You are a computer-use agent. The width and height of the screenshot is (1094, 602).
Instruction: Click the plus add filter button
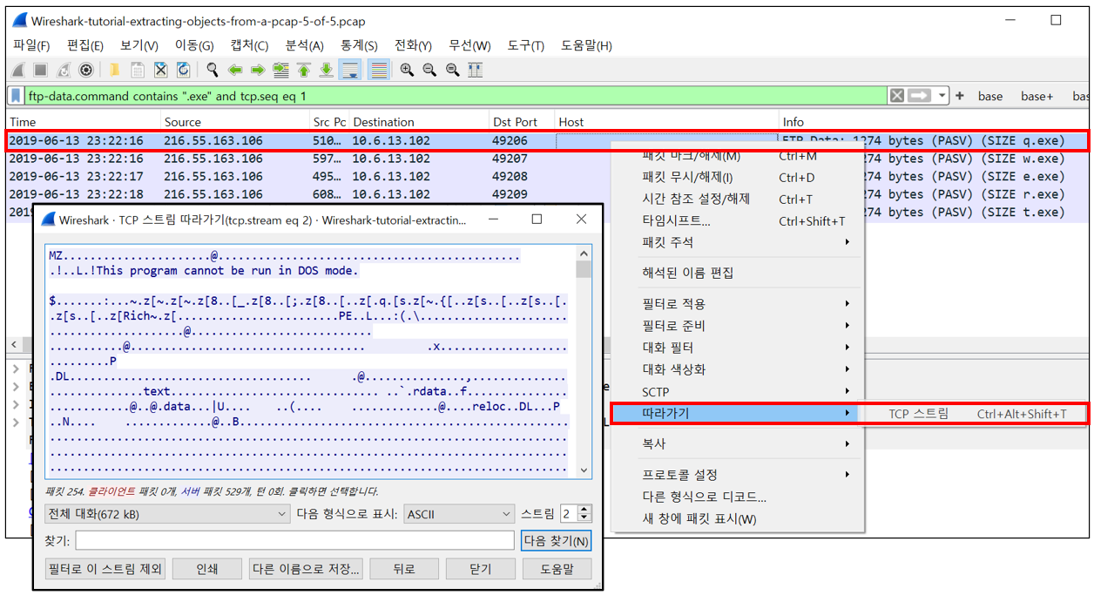click(960, 96)
